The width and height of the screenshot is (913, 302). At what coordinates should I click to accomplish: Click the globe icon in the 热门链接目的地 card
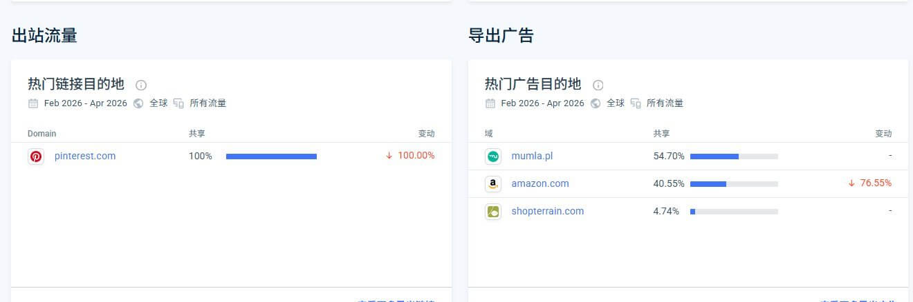pyautogui.click(x=138, y=103)
